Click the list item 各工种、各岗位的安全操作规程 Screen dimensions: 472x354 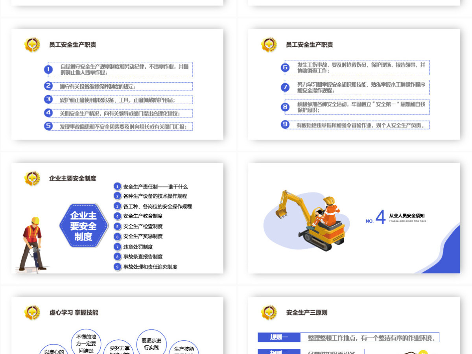tap(158, 206)
